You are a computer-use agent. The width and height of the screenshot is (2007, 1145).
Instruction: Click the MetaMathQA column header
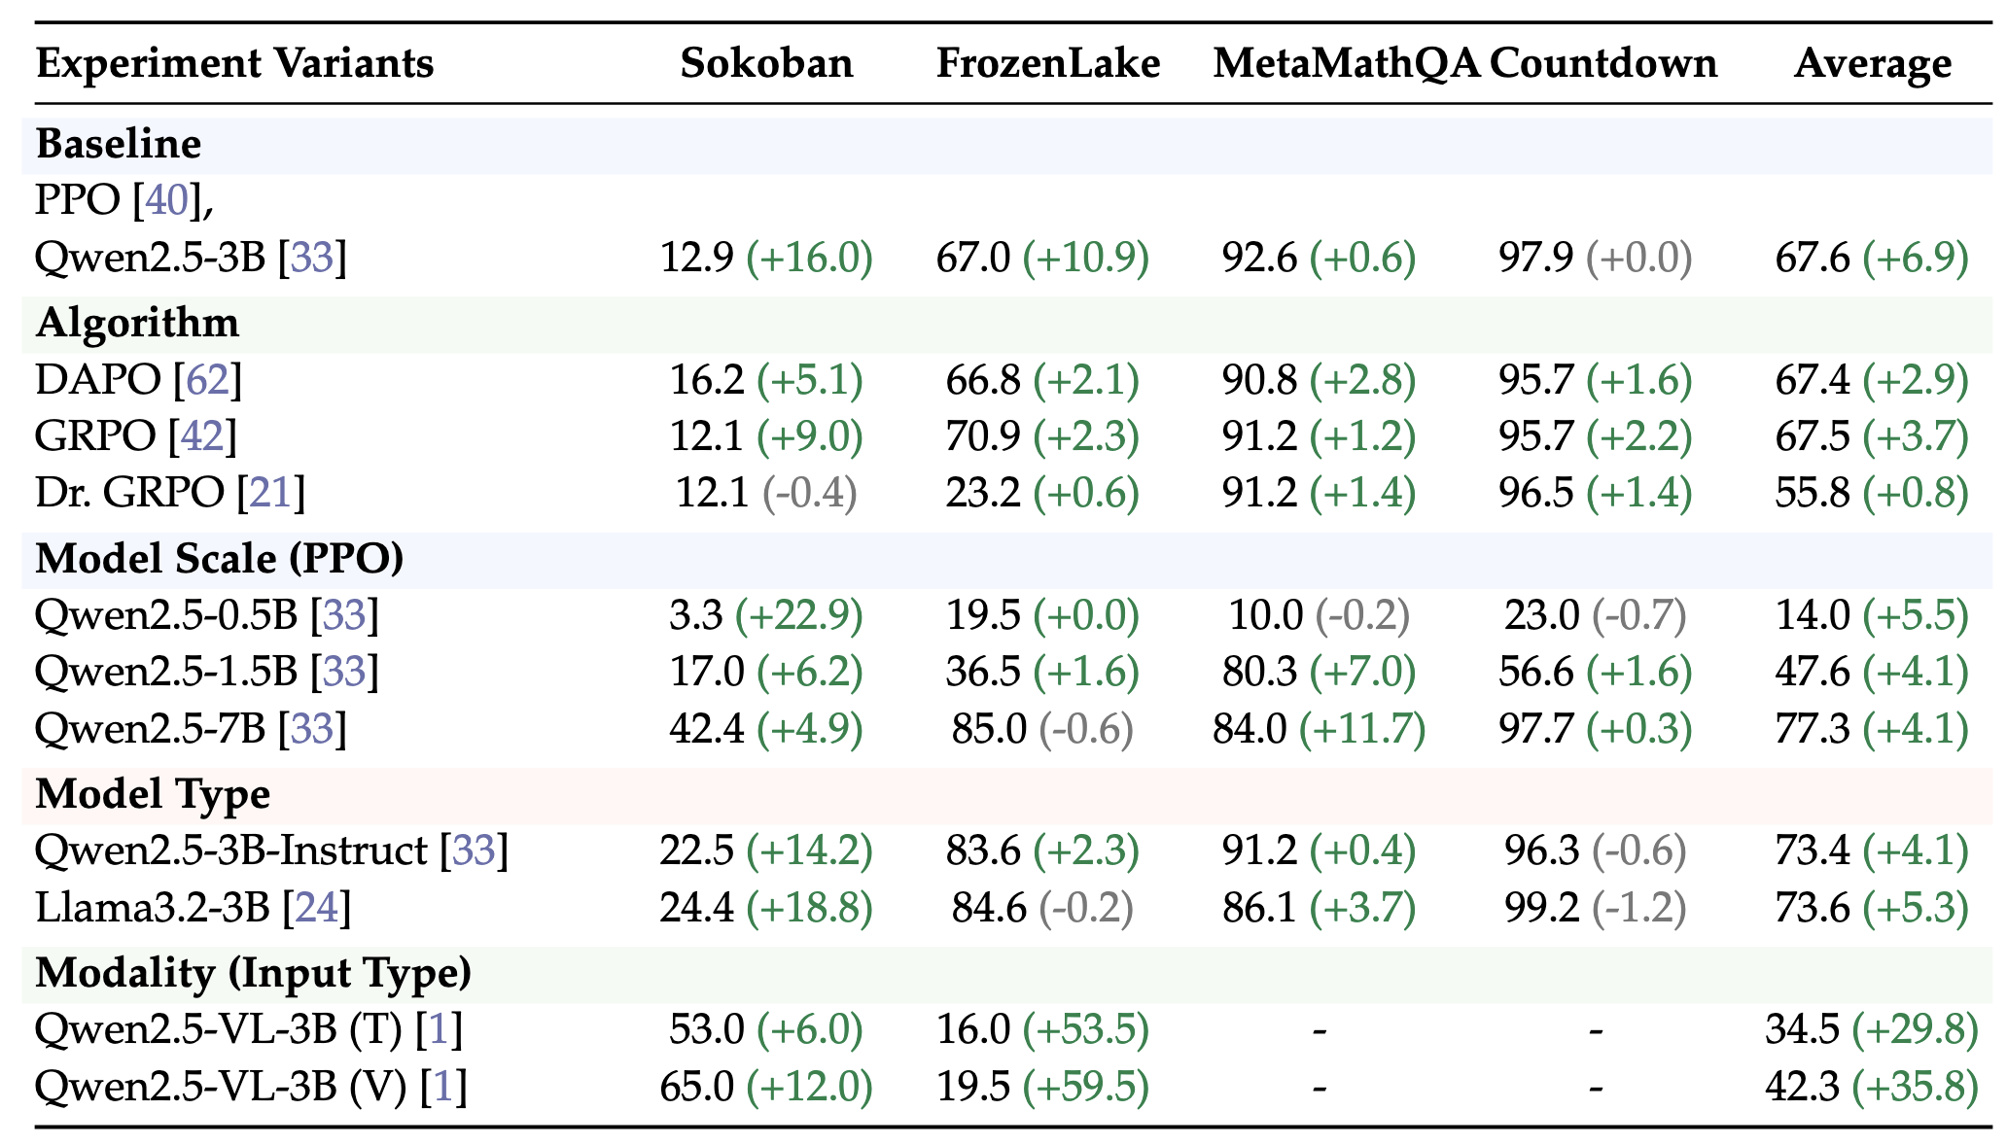(1346, 64)
